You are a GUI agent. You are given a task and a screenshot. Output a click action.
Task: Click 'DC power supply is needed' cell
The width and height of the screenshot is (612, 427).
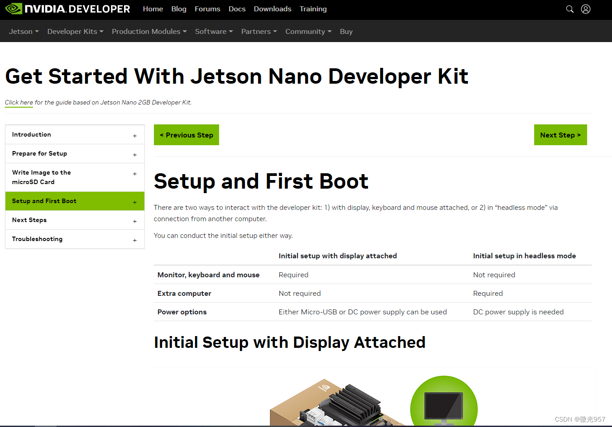click(x=518, y=312)
